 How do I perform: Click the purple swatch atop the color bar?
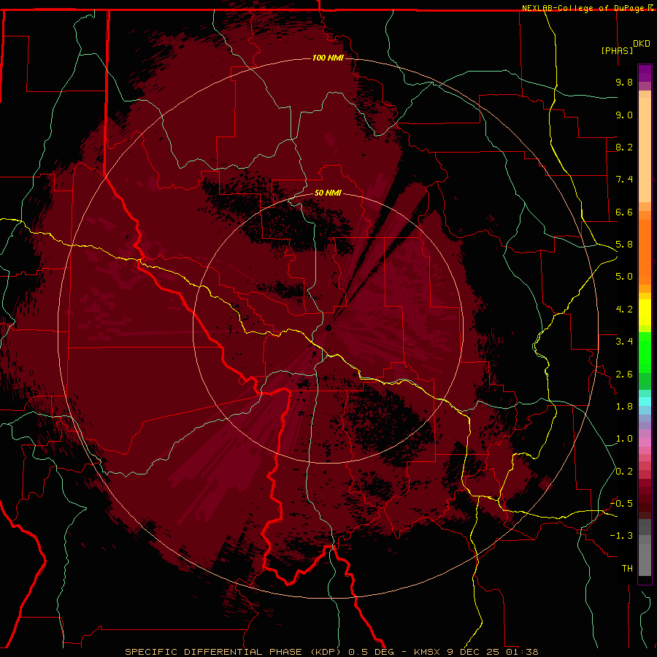pos(645,73)
